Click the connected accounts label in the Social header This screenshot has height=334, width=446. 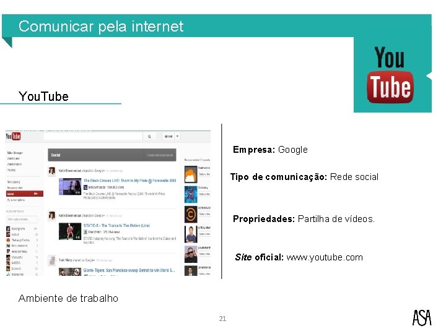[x=160, y=155]
